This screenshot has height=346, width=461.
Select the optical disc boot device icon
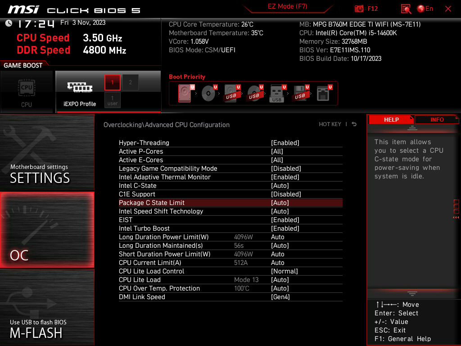[x=208, y=93]
